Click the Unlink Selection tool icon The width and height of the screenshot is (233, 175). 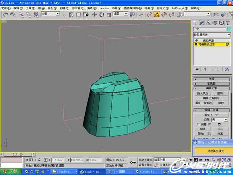click(x=29, y=15)
